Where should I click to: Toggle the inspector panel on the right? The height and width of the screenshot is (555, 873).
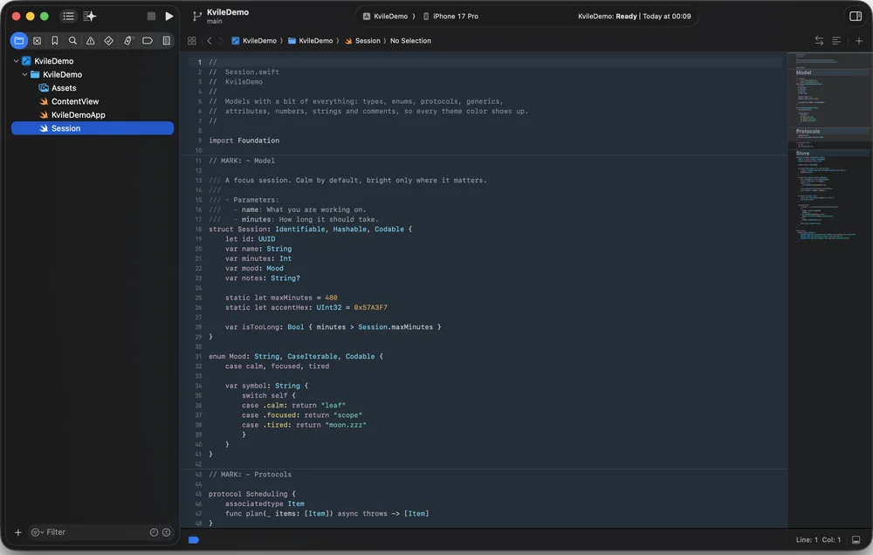pos(856,16)
